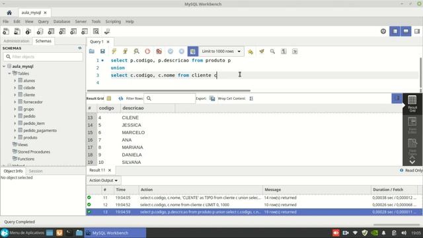Screen dimensions: 423x238
Task: Refresh result grid data icon
Action: click(x=120, y=99)
